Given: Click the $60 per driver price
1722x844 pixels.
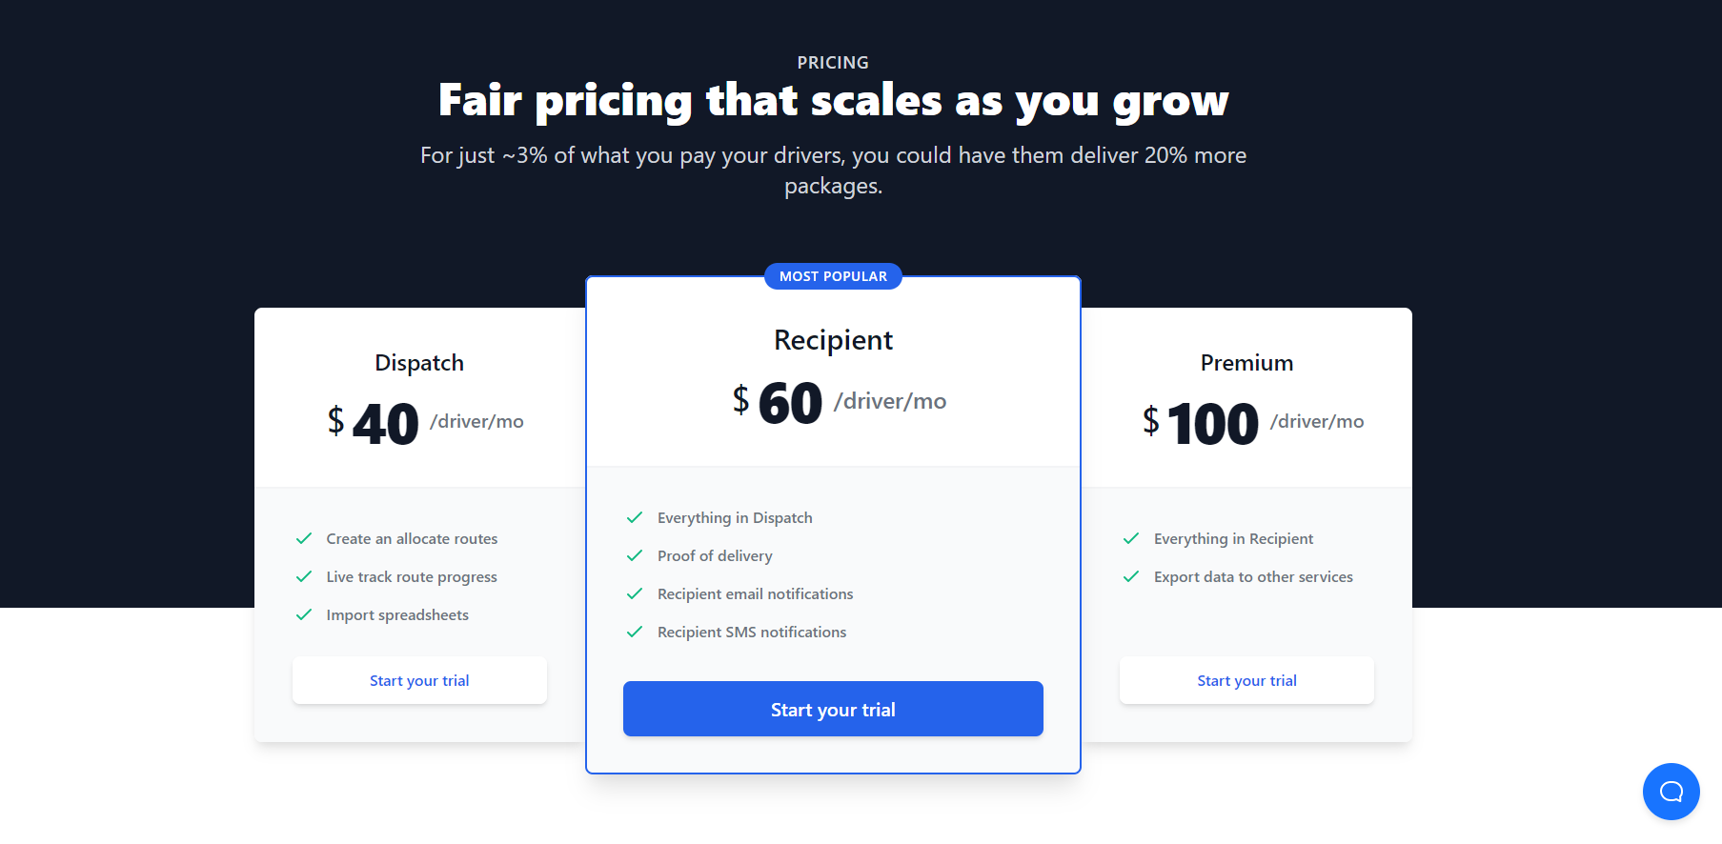Looking at the screenshot, I should click(839, 402).
